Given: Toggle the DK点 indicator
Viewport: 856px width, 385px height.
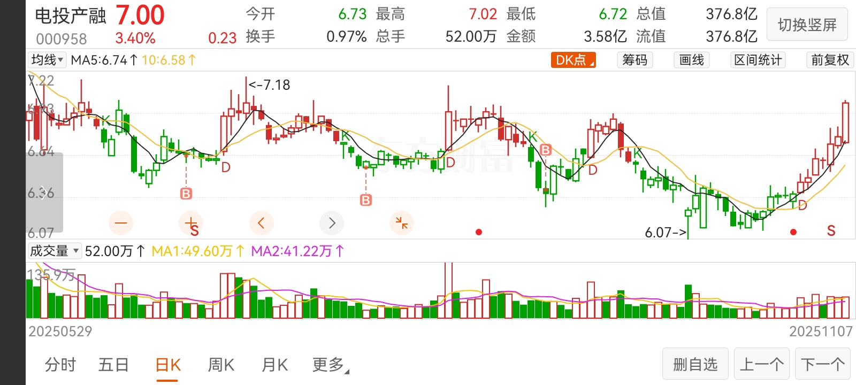Looking at the screenshot, I should pyautogui.click(x=574, y=60).
